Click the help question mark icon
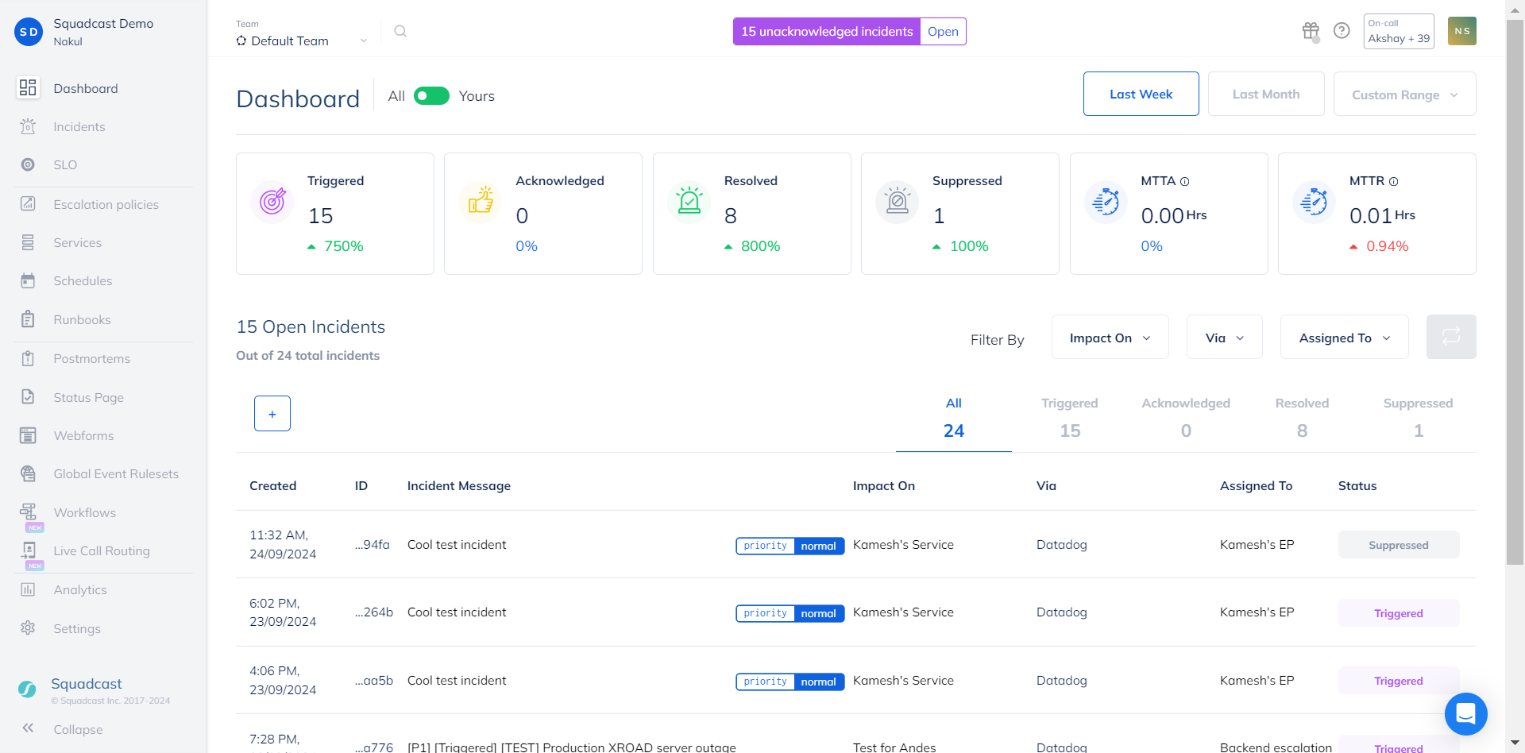The image size is (1525, 753). (x=1342, y=31)
